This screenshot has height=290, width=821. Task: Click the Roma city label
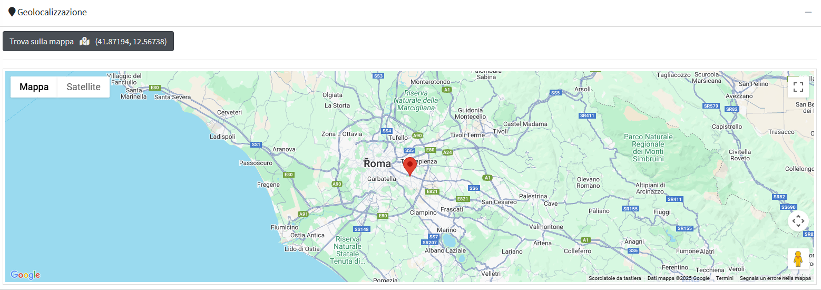[x=377, y=164]
